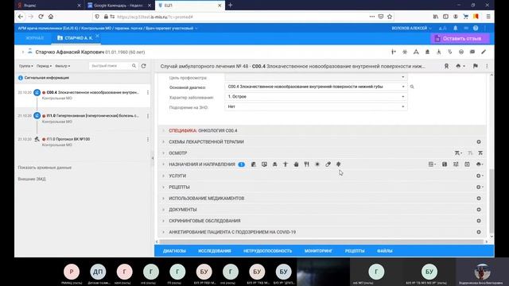Expand the Рецепты section
Screen dimensions: 509x286
tap(163, 187)
